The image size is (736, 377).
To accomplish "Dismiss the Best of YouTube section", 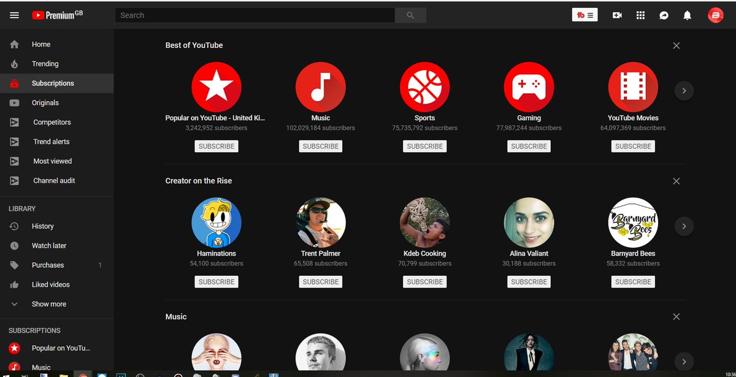I will [677, 45].
